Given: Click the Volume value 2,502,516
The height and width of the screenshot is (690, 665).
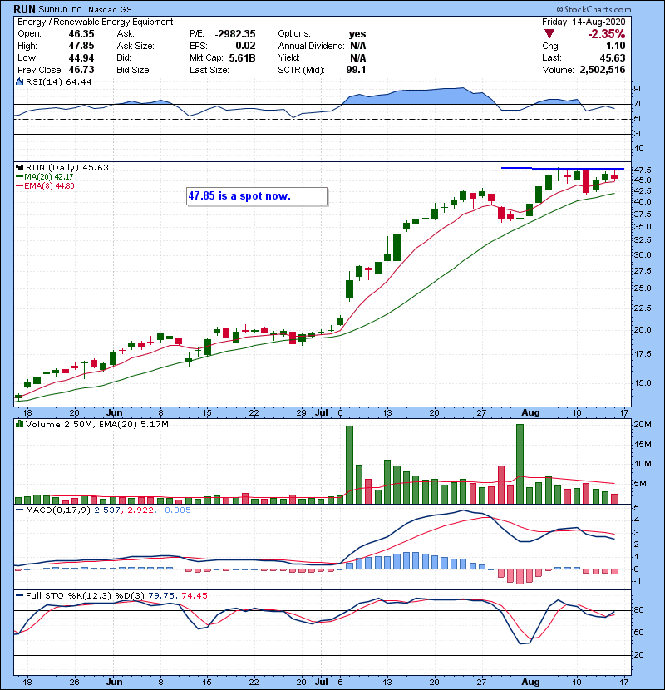Looking at the screenshot, I should (603, 70).
